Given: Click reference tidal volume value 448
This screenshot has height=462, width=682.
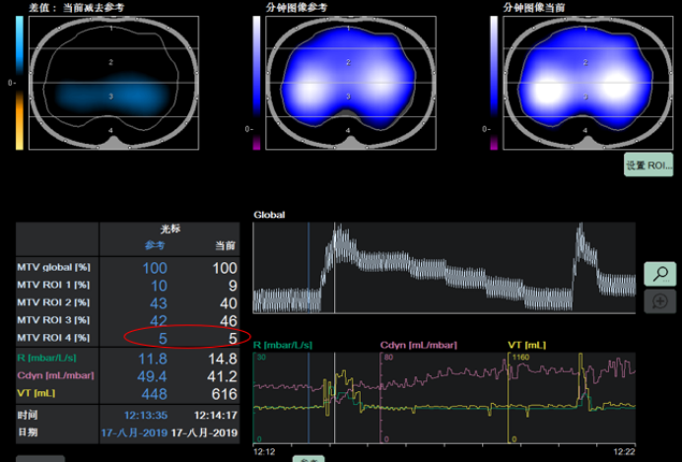Looking at the screenshot, I should point(155,394).
